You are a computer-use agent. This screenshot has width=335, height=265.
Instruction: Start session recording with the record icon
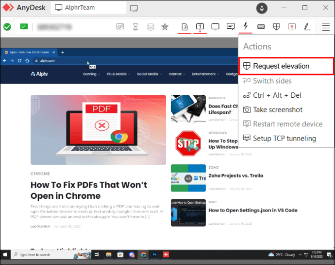[292, 27]
